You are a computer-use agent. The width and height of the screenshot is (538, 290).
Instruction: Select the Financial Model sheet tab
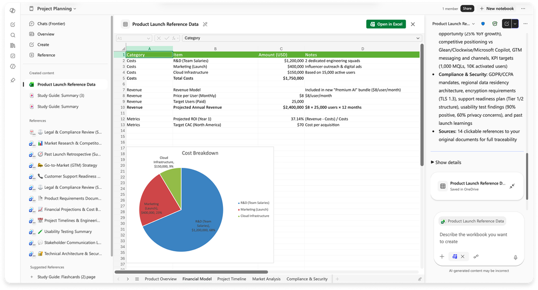(x=197, y=279)
